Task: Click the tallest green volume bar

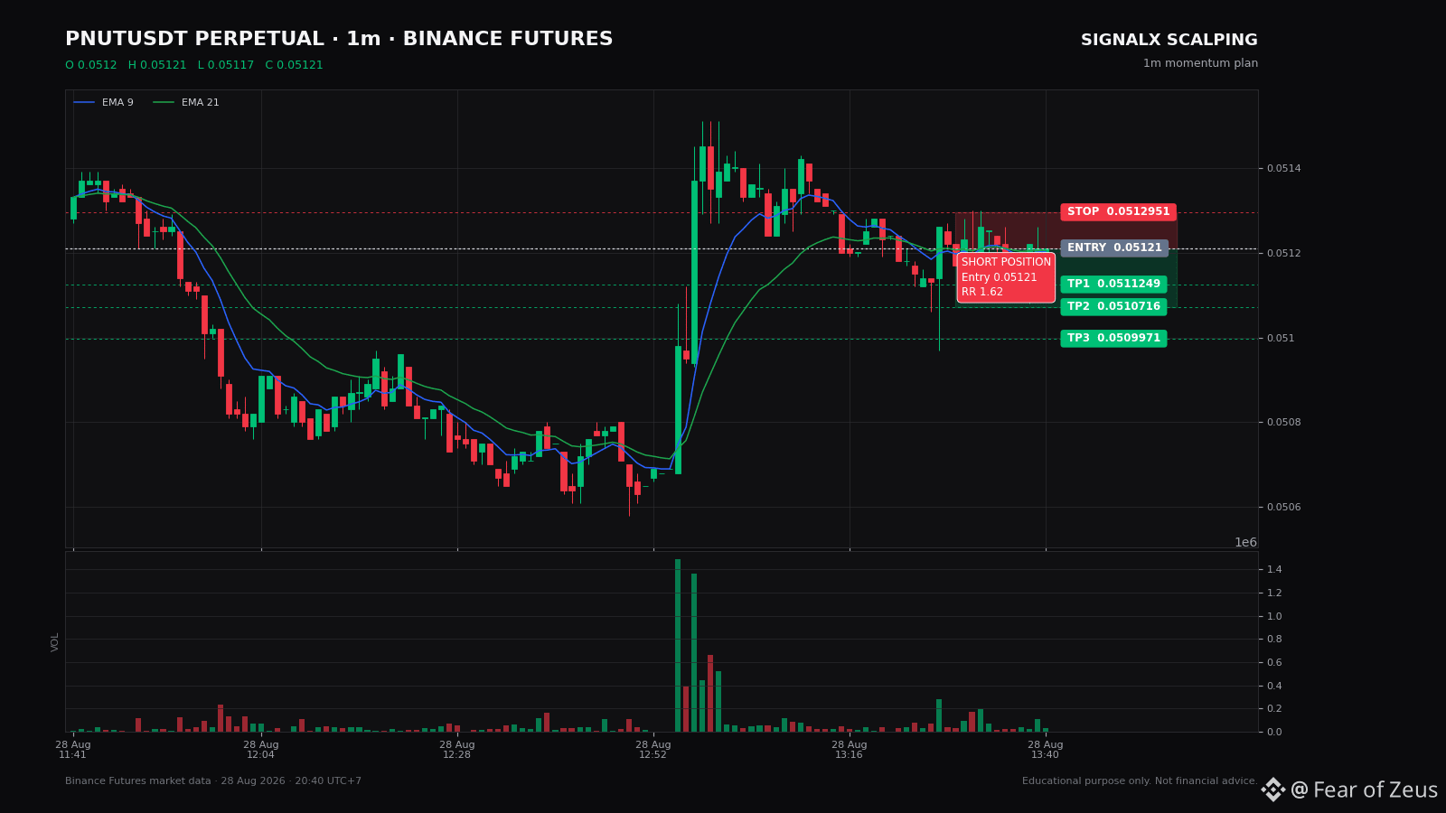Action: coord(678,645)
